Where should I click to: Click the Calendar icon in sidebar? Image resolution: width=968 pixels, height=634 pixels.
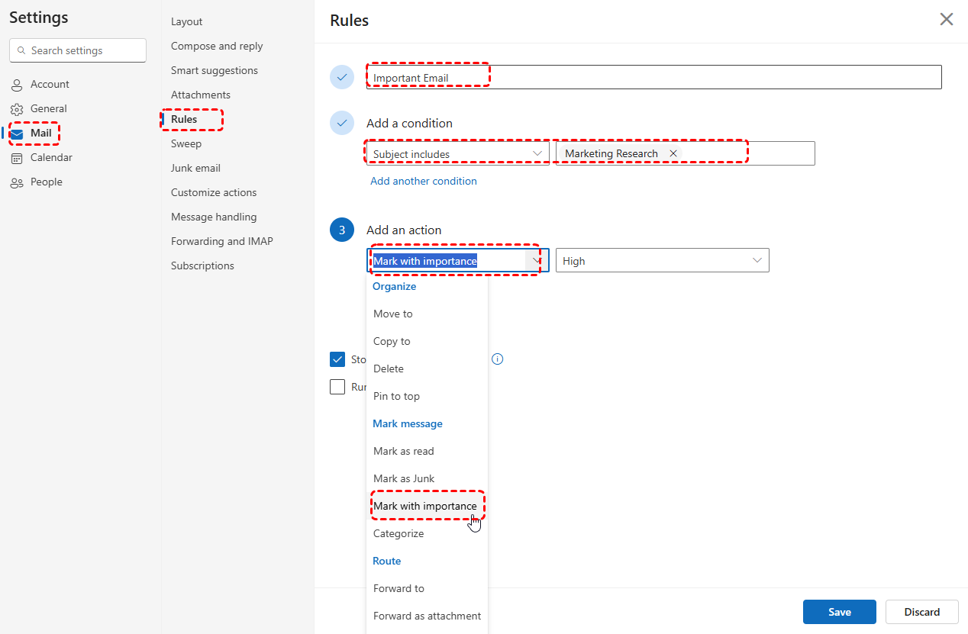coord(17,158)
